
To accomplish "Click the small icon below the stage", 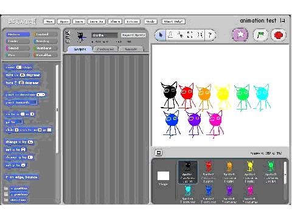I will coord(159,153).
